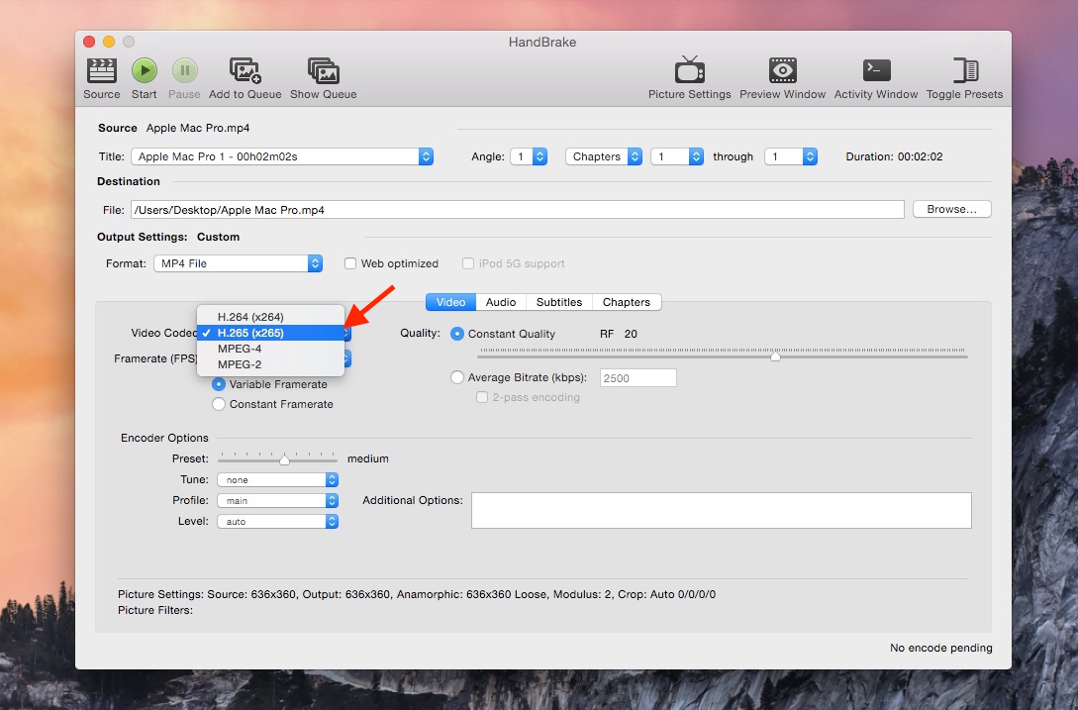Switch to the Chapters tab

[x=627, y=302]
